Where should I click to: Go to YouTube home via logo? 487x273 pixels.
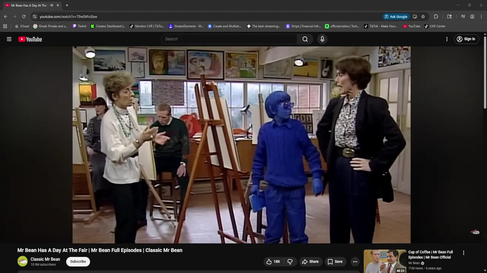coord(30,39)
